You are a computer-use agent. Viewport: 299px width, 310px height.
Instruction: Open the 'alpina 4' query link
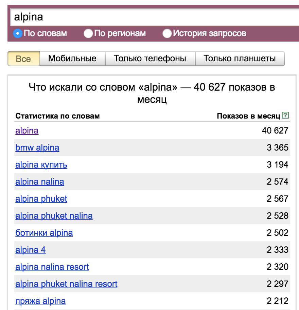tap(31, 250)
